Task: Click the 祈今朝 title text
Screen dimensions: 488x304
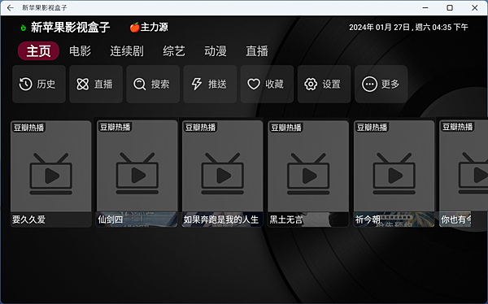Action: click(368, 219)
